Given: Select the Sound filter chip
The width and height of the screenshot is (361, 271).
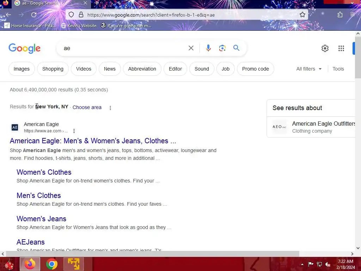Looking at the screenshot, I should pyautogui.click(x=202, y=69).
